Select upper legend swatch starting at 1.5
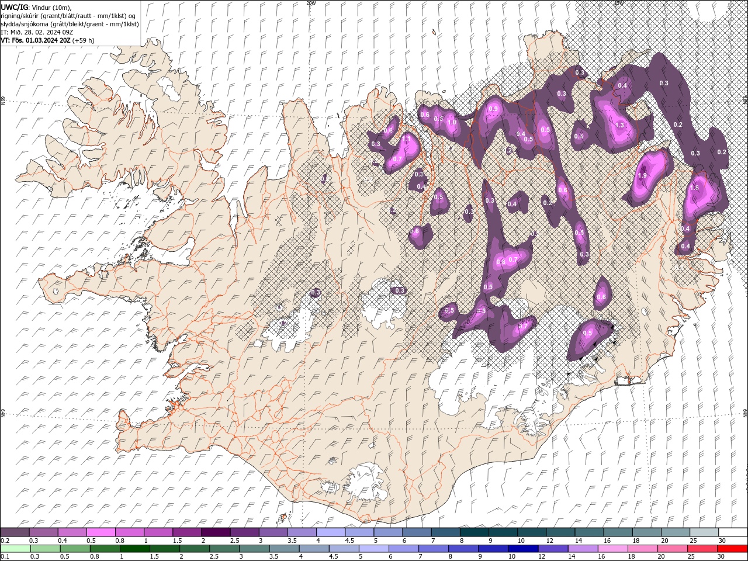748x561 pixels. pyautogui.click(x=187, y=532)
